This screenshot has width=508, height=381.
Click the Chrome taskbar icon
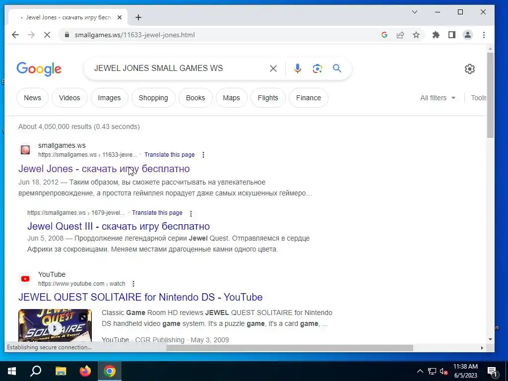(x=110, y=371)
